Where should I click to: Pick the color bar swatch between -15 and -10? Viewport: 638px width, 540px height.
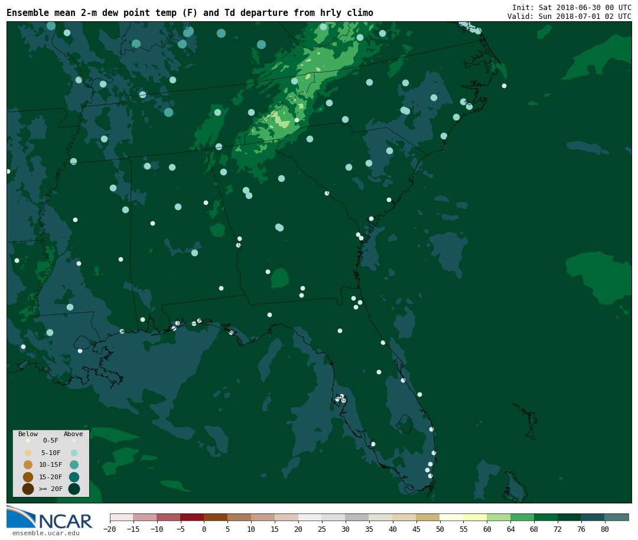coord(145,517)
